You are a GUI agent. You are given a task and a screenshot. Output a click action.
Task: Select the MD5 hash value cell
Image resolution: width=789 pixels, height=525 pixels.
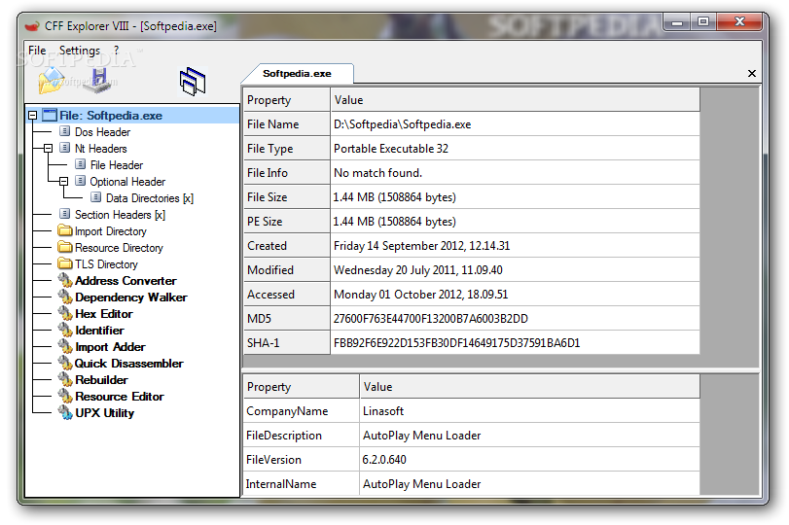click(x=516, y=318)
